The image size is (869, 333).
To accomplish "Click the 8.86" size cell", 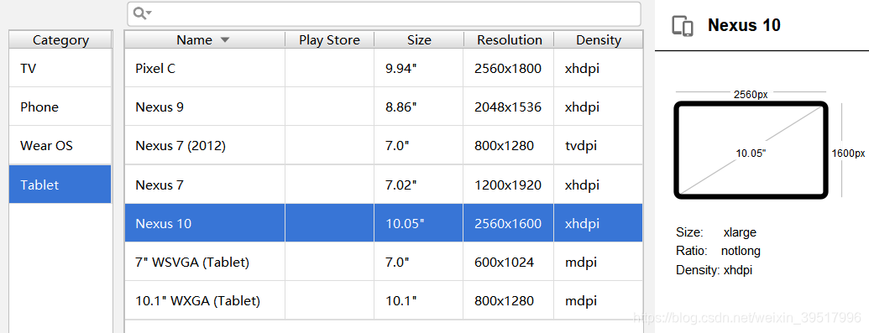I will point(419,107).
